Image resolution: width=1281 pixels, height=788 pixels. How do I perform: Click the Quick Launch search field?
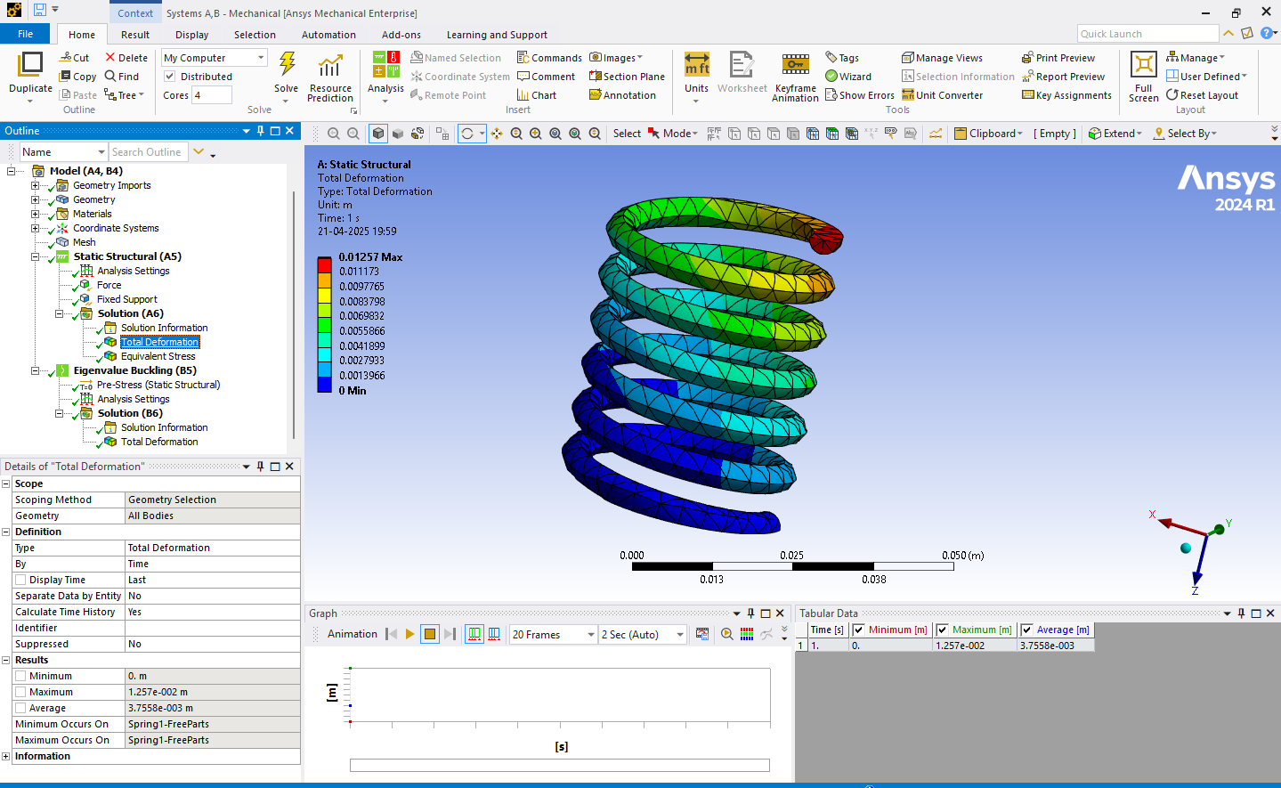[1147, 34]
